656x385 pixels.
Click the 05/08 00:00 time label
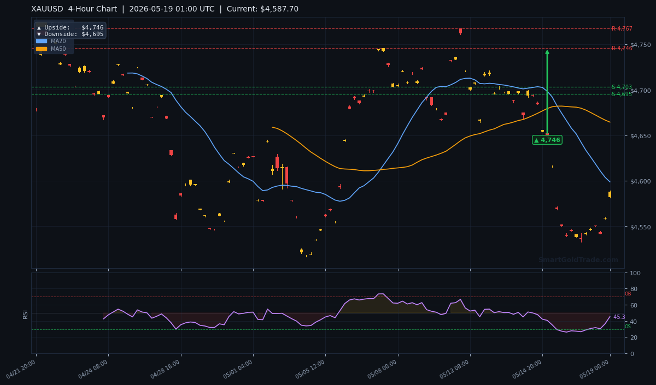pos(383,370)
